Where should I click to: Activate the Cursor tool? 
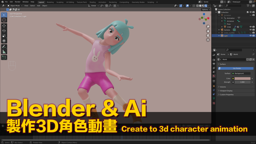coord(4,20)
